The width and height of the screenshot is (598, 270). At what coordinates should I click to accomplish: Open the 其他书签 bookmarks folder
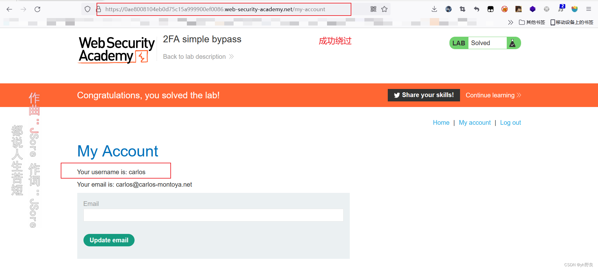click(x=532, y=22)
